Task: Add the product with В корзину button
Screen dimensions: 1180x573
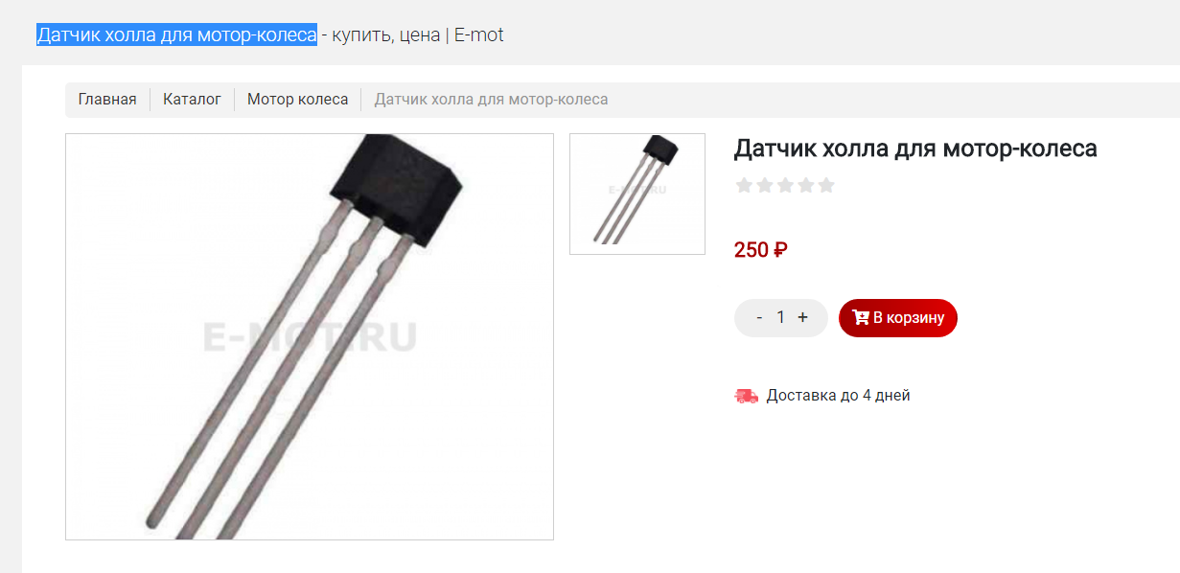Action: click(x=898, y=318)
